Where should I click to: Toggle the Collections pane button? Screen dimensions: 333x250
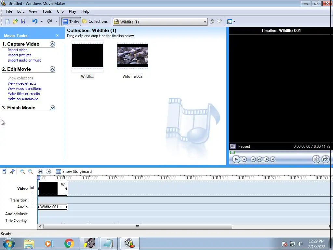[x=95, y=21]
